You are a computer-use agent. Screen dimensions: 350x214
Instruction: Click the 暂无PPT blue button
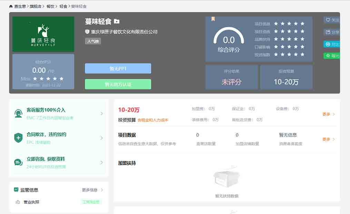(x=118, y=68)
